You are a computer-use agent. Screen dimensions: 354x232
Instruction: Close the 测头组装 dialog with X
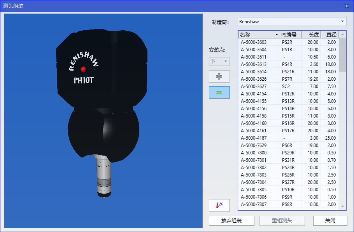pos(347,6)
